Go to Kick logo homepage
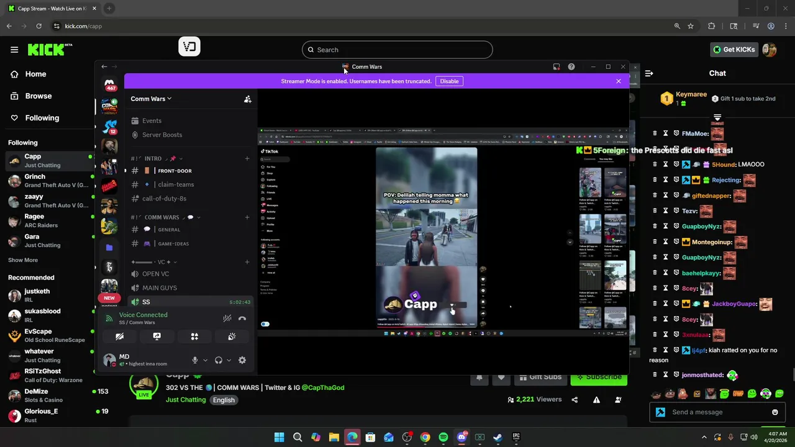The image size is (795, 447). 50,50
